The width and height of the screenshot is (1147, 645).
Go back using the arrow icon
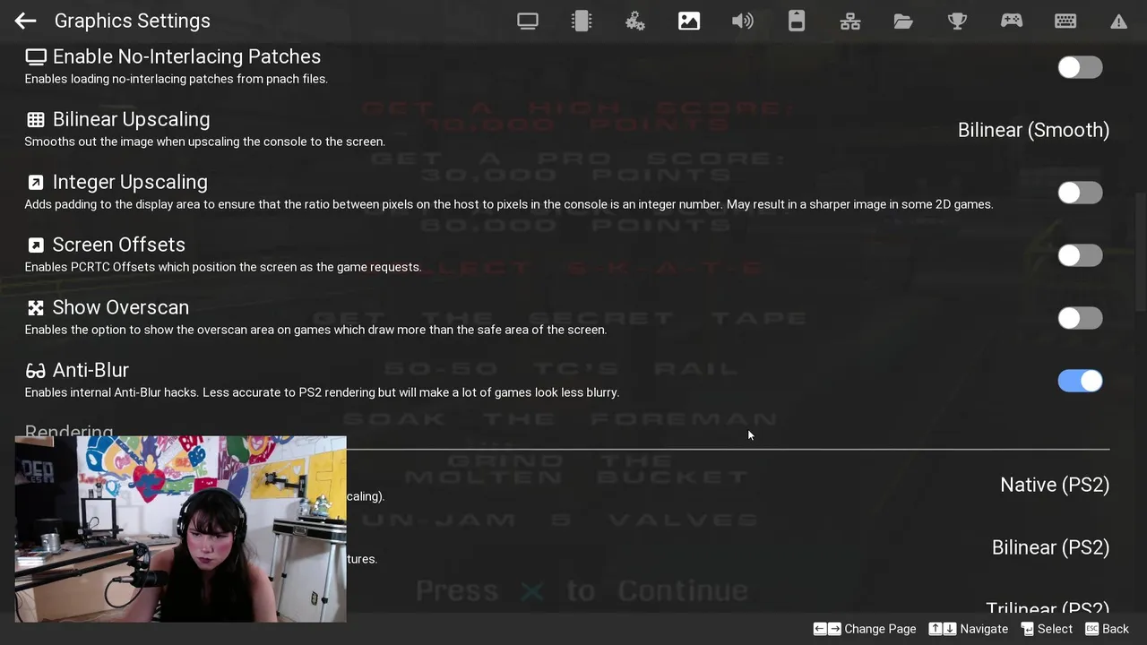(25, 21)
